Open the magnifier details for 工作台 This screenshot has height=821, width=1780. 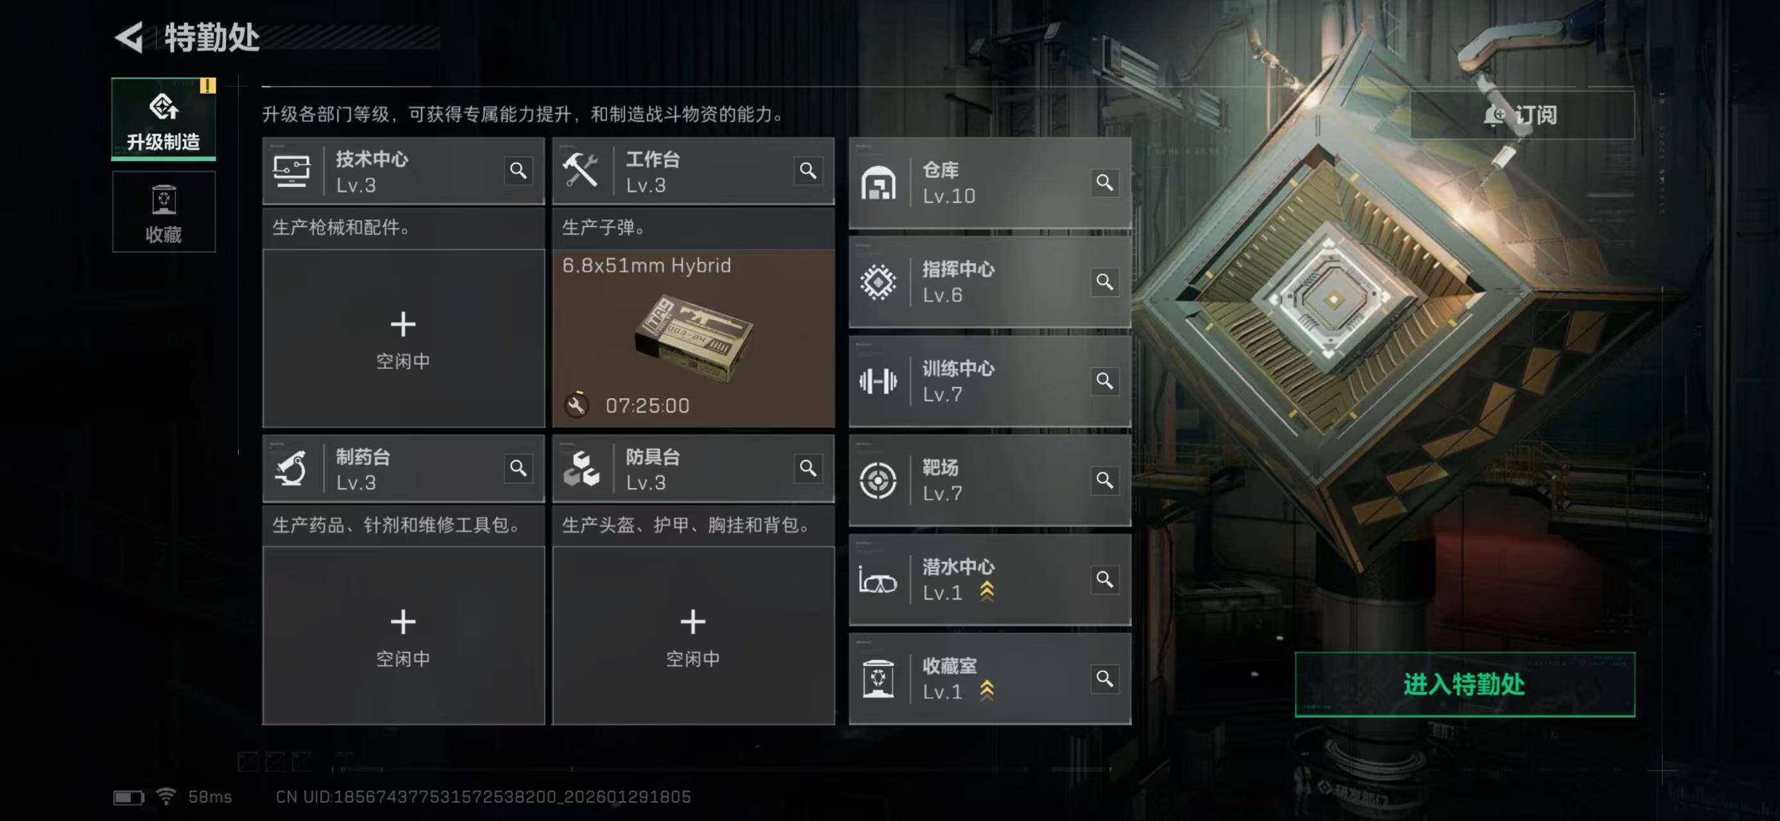click(808, 171)
